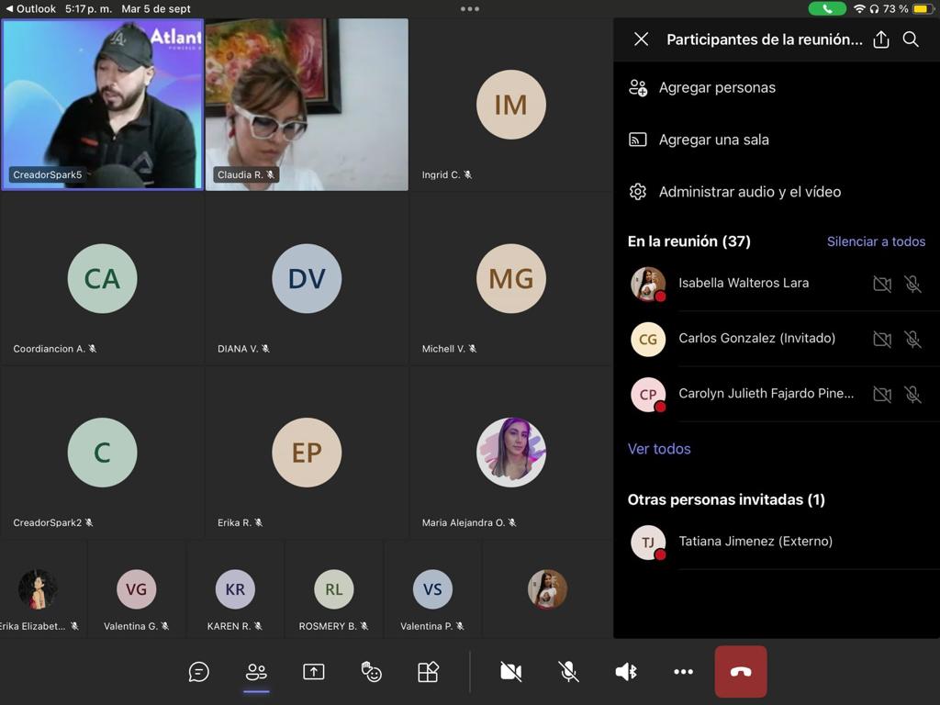Image resolution: width=940 pixels, height=705 pixels.
Task: Click the participants icon in bottom toolbar
Action: 256,672
